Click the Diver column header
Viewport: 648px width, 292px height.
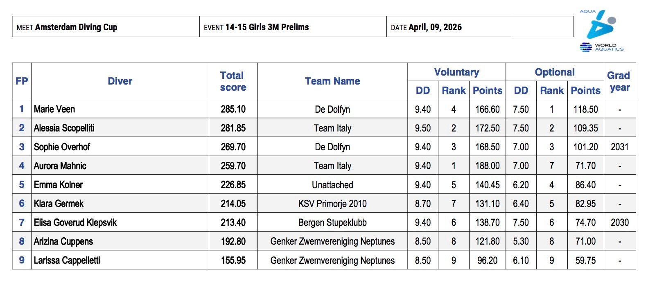[120, 81]
